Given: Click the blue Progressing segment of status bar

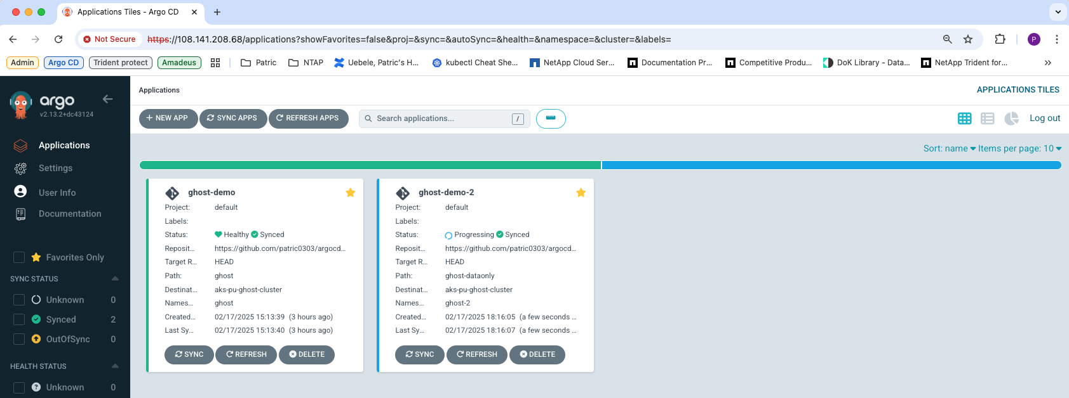Looking at the screenshot, I should 831,165.
